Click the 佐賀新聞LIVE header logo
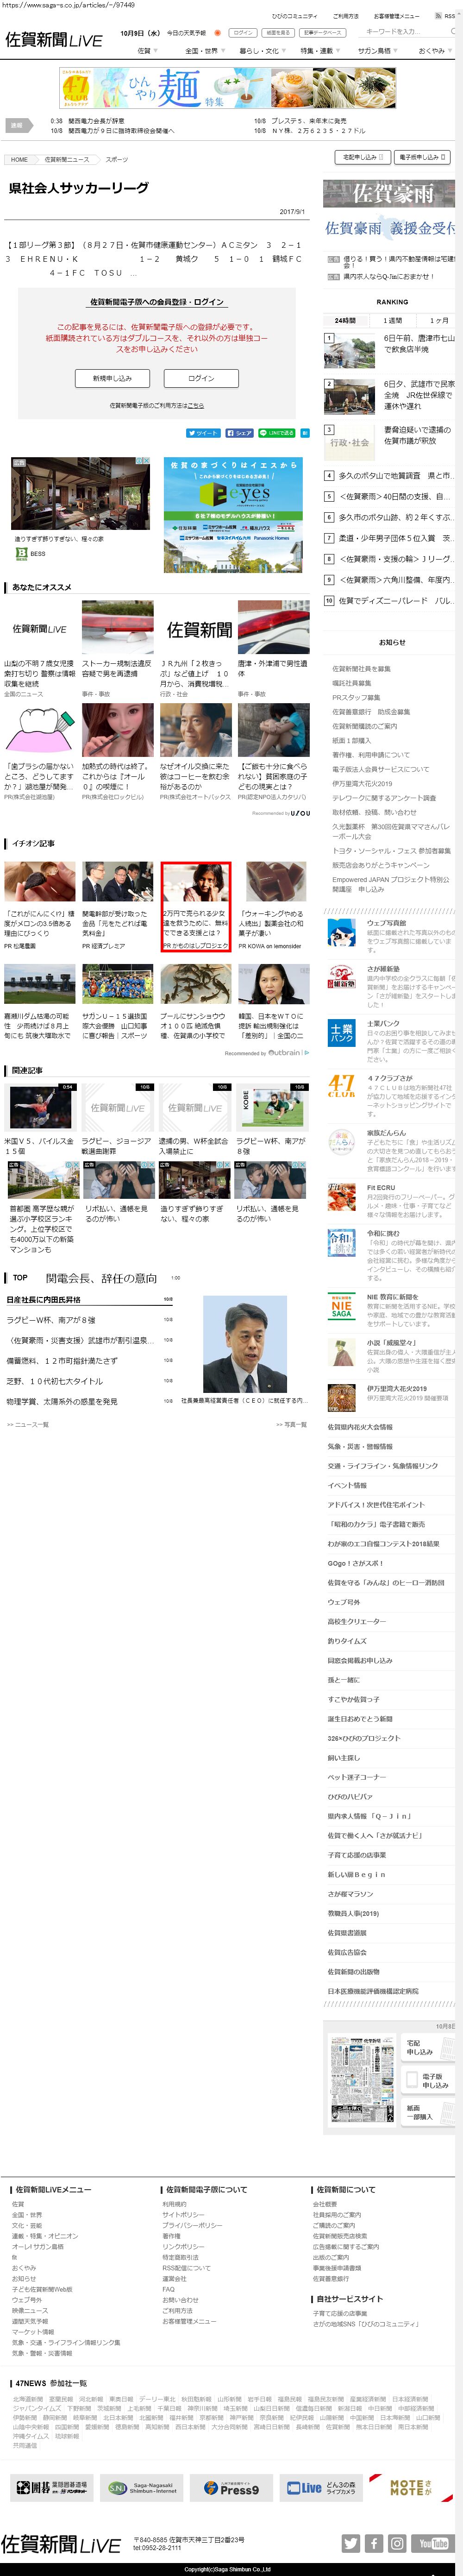This screenshot has height=2576, width=463. click(x=54, y=40)
